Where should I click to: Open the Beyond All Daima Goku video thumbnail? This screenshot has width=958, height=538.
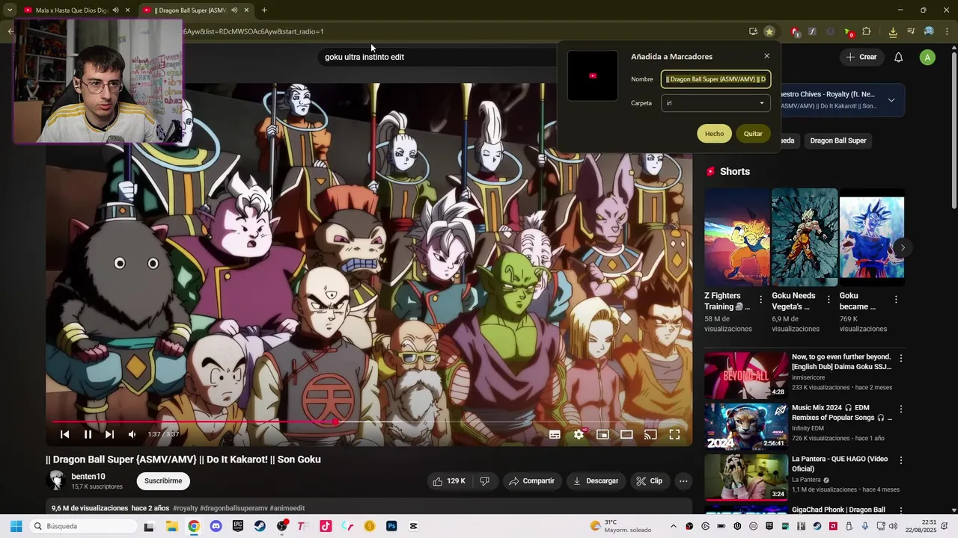click(746, 376)
